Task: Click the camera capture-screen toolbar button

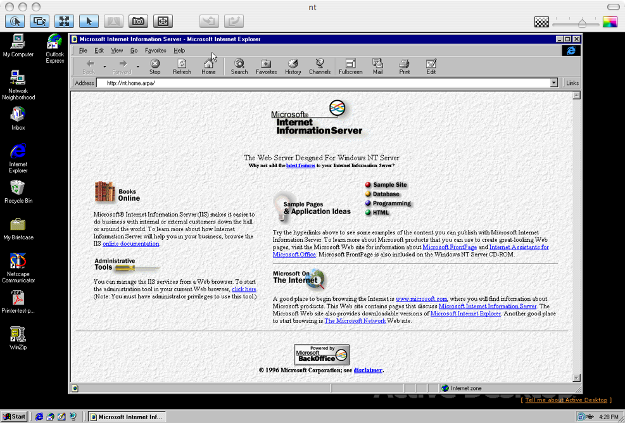Action: pyautogui.click(x=138, y=21)
